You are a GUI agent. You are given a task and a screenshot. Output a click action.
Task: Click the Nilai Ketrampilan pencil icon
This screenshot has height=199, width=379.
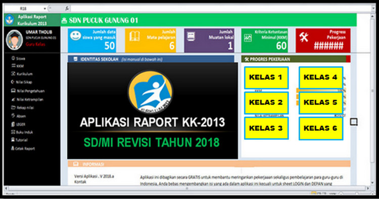[x=14, y=99]
